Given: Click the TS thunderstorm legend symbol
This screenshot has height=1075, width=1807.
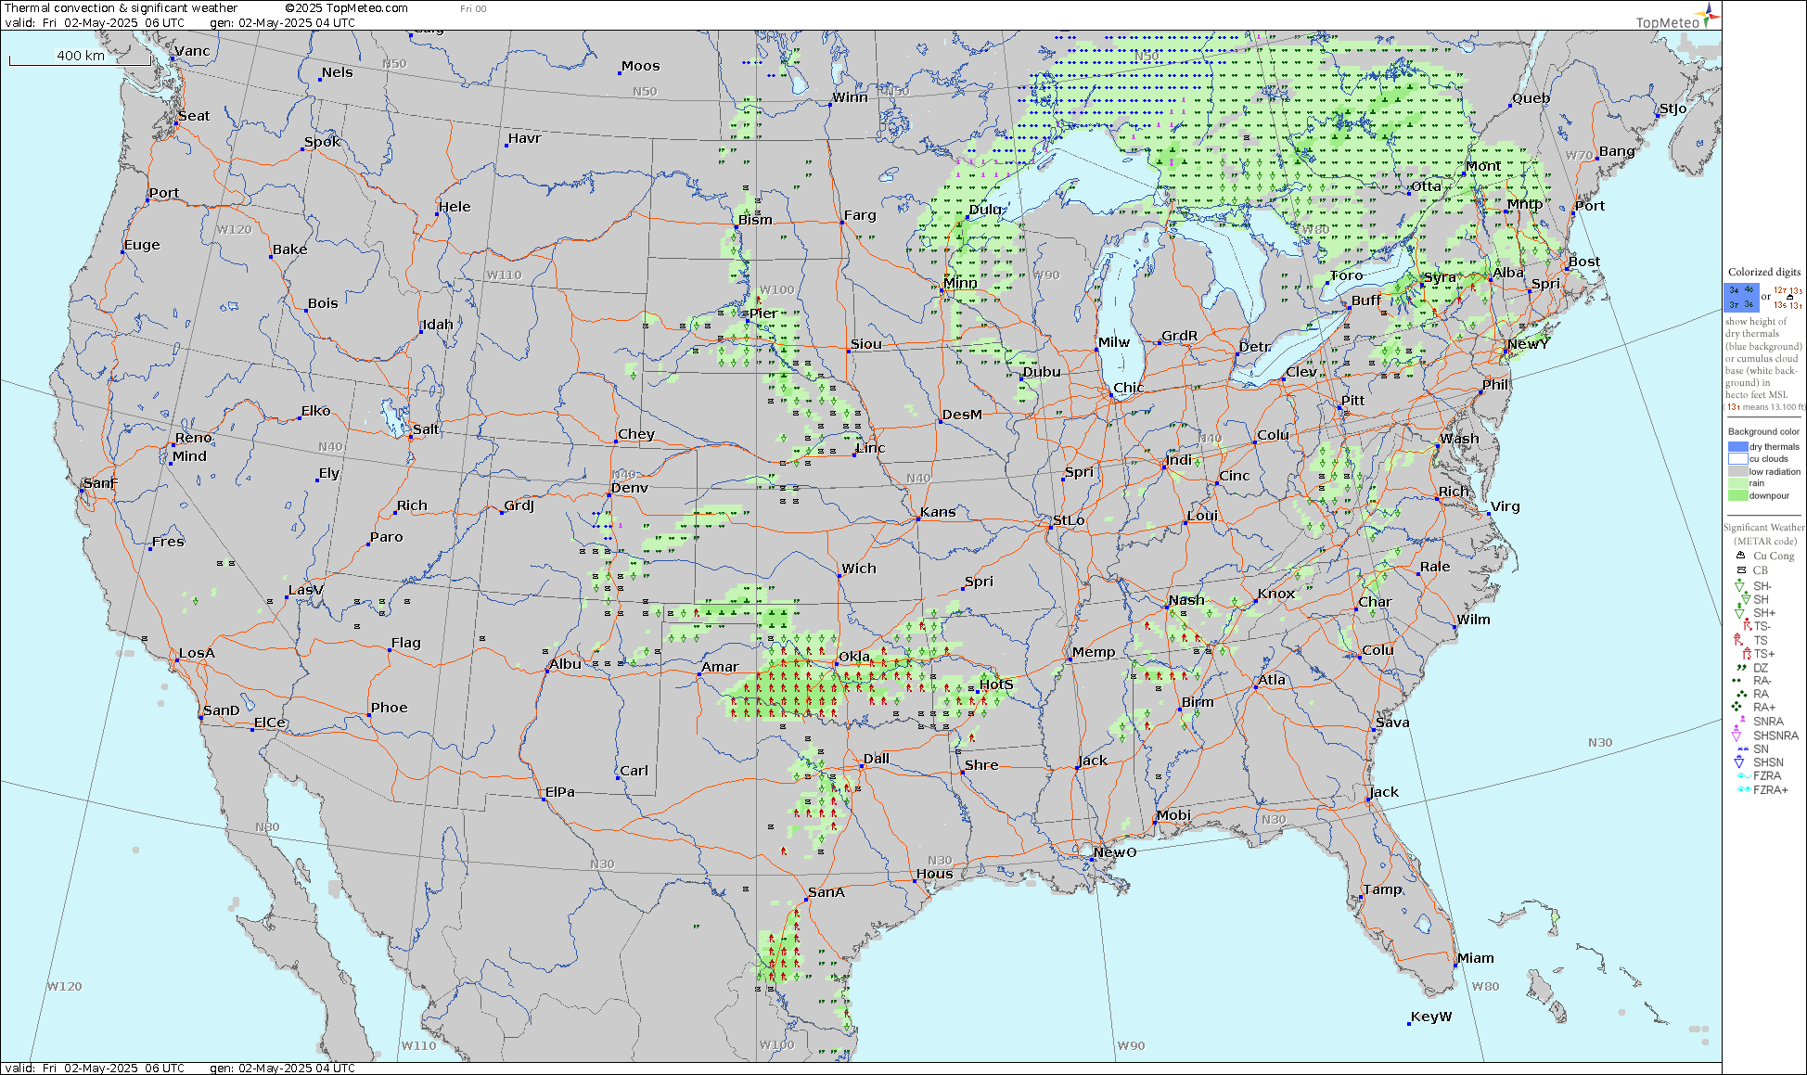Looking at the screenshot, I should pos(1739,640).
